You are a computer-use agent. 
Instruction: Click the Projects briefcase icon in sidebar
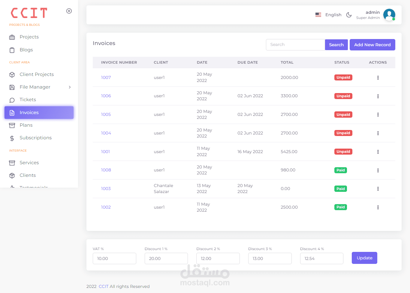tap(12, 37)
